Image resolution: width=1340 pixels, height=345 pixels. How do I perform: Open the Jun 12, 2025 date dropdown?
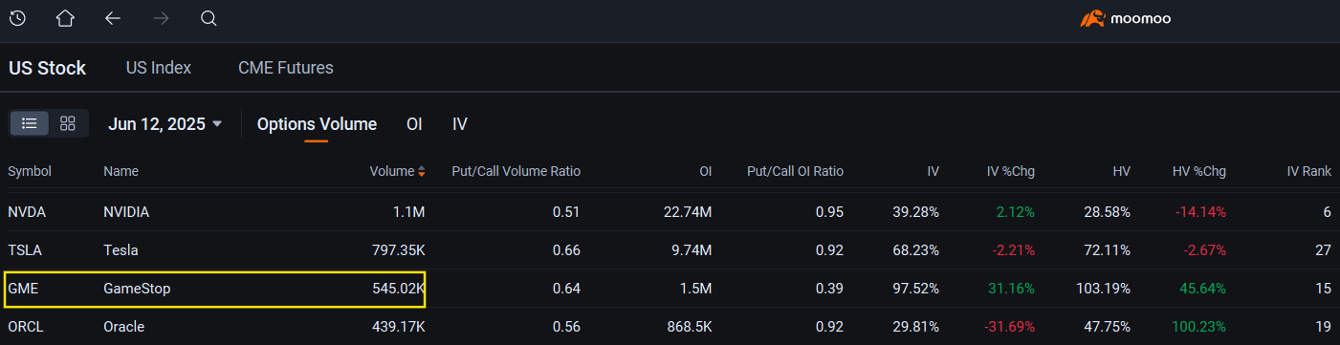[x=165, y=124]
